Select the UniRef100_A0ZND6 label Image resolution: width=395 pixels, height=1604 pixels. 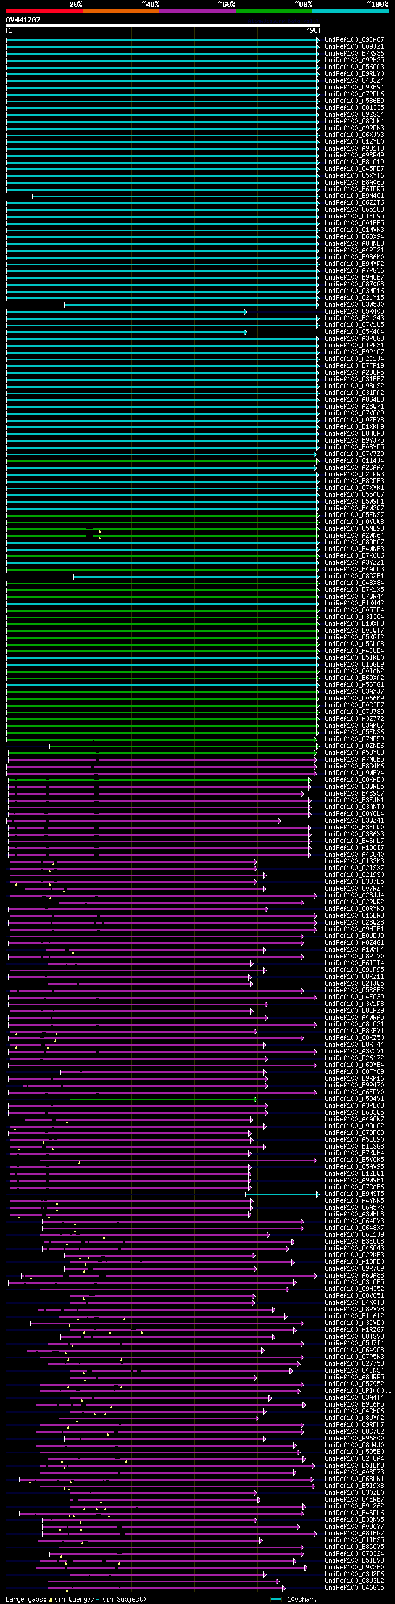pos(354,747)
